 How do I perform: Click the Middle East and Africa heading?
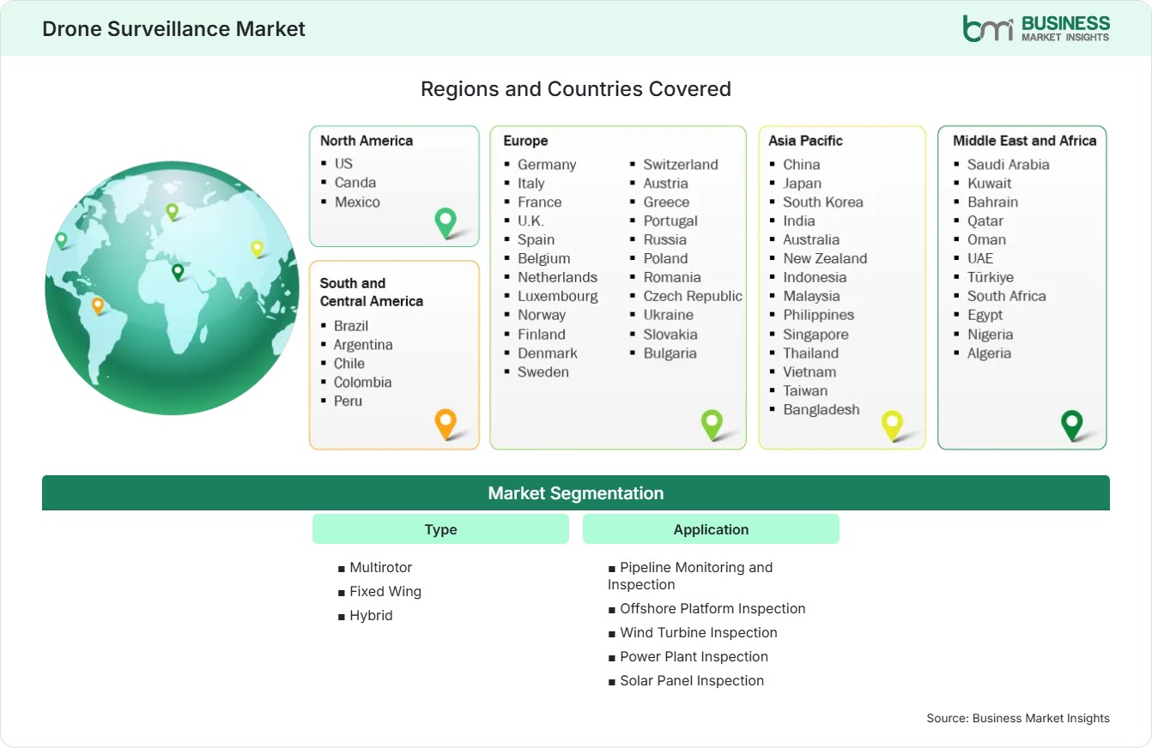(x=1025, y=141)
